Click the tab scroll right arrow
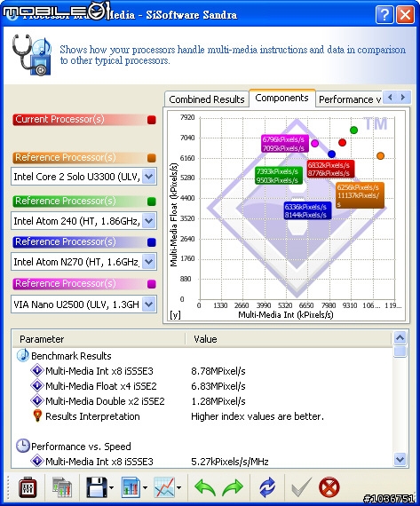This screenshot has height=506, width=420. click(x=403, y=97)
